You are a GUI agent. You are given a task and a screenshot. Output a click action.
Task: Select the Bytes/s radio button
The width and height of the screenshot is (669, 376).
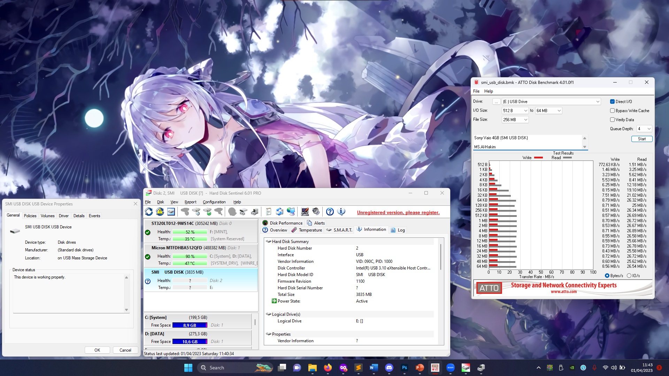(x=607, y=276)
